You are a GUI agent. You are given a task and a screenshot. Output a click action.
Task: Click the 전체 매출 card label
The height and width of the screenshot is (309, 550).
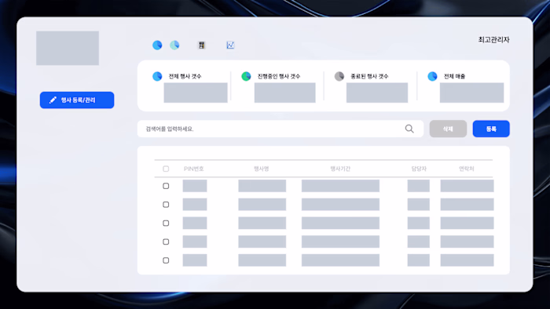[454, 76]
